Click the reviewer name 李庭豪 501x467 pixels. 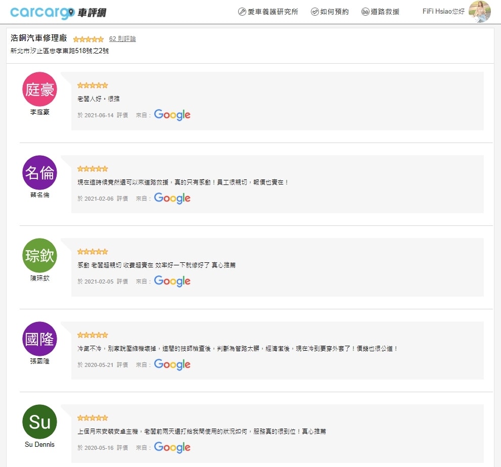tap(40, 112)
